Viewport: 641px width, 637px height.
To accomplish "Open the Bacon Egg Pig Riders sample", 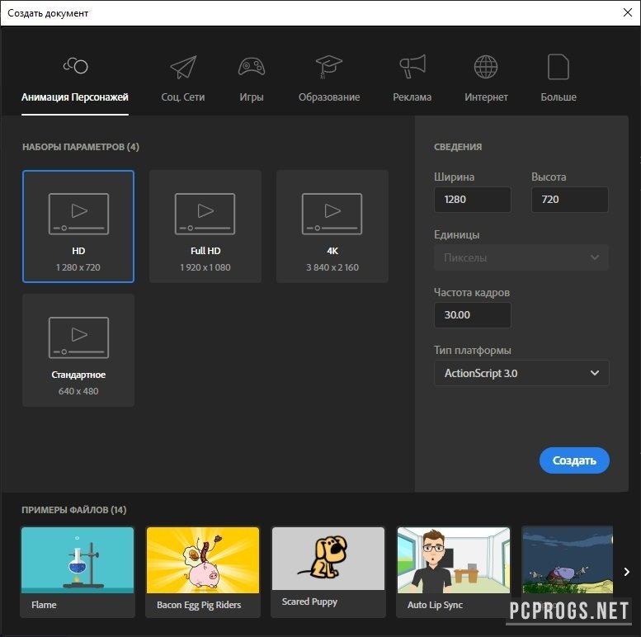I will point(203,572).
